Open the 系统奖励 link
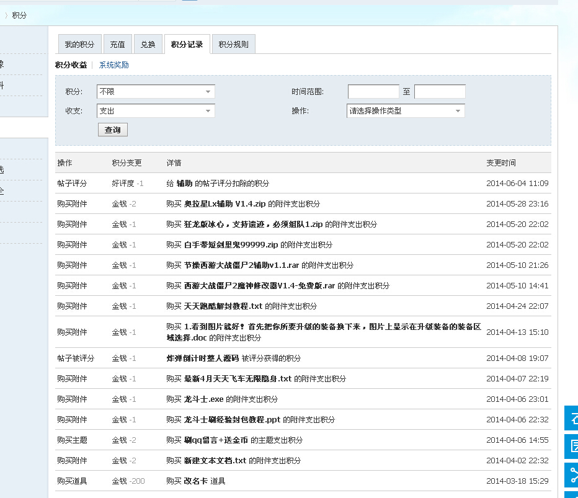578x498 pixels. coord(113,65)
